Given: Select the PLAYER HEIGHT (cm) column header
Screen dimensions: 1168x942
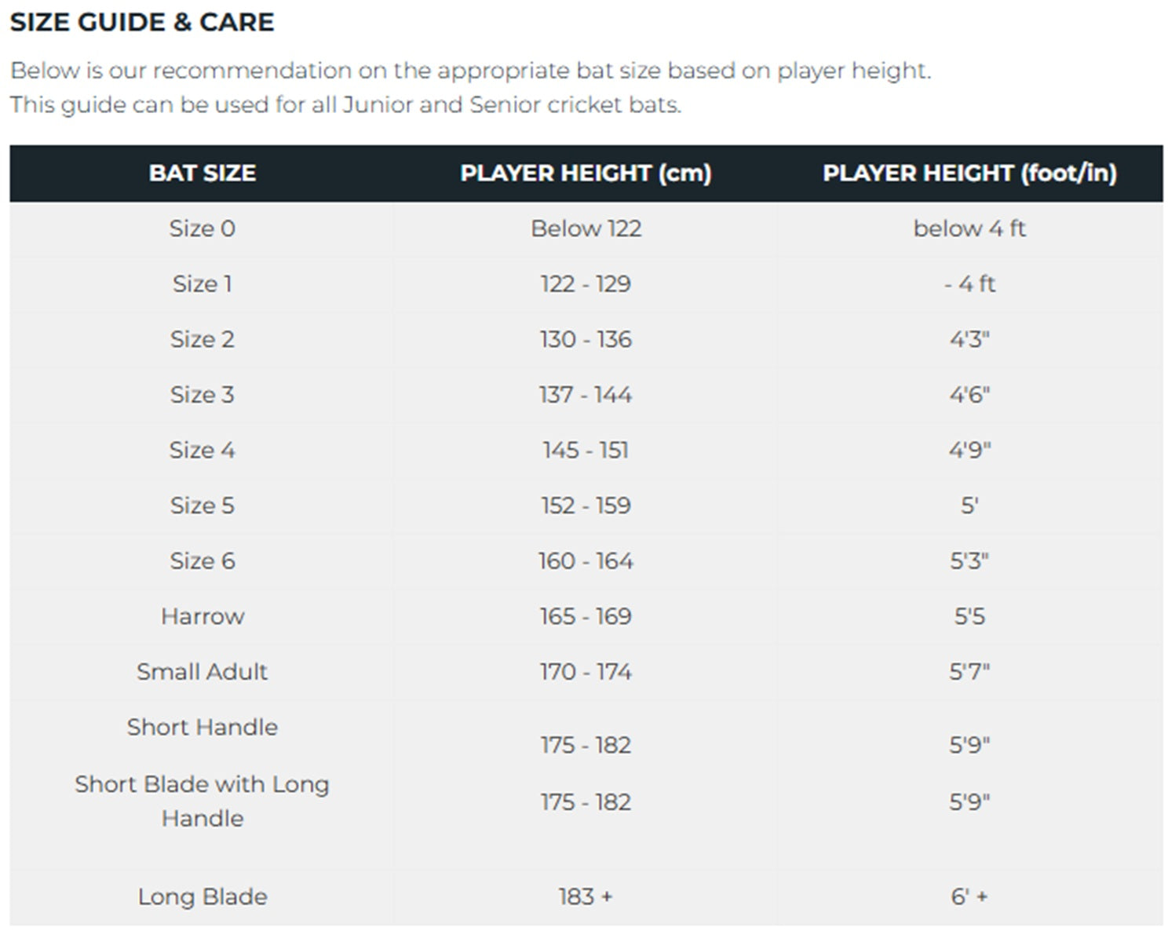Looking at the screenshot, I should [586, 173].
